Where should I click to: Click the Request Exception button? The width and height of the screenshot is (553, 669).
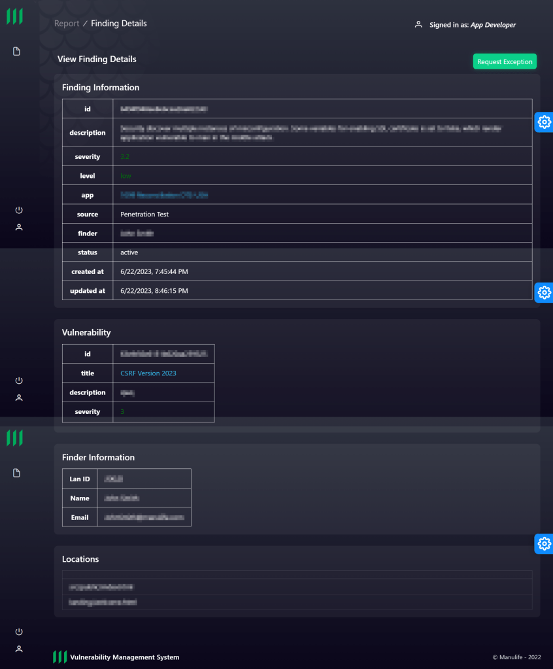pyautogui.click(x=505, y=61)
